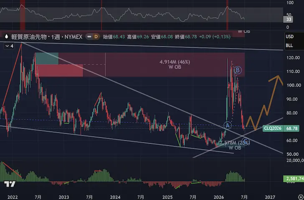Click the volume value label 2,581,74
Image resolution: width=304 pixels, height=200 pixels.
[x=294, y=178]
